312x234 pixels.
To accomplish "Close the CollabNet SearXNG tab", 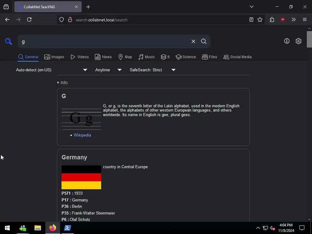I will (x=76, y=7).
